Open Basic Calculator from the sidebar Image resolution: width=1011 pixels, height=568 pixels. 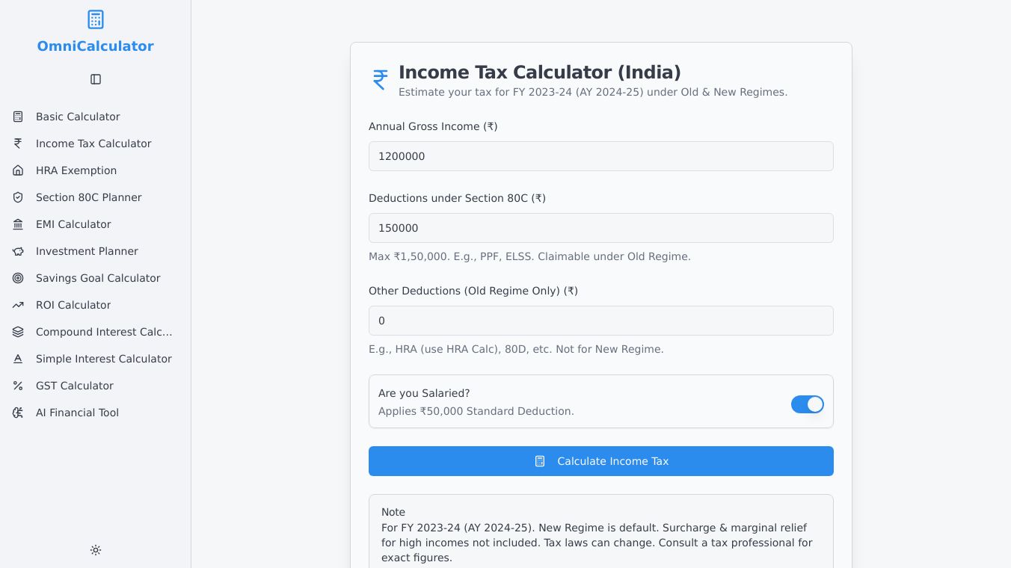pyautogui.click(x=78, y=117)
